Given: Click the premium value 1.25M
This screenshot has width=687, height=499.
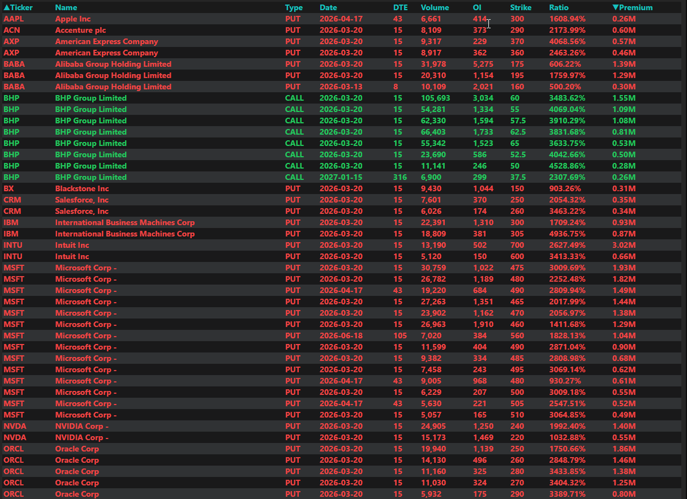Looking at the screenshot, I should coord(624,483).
